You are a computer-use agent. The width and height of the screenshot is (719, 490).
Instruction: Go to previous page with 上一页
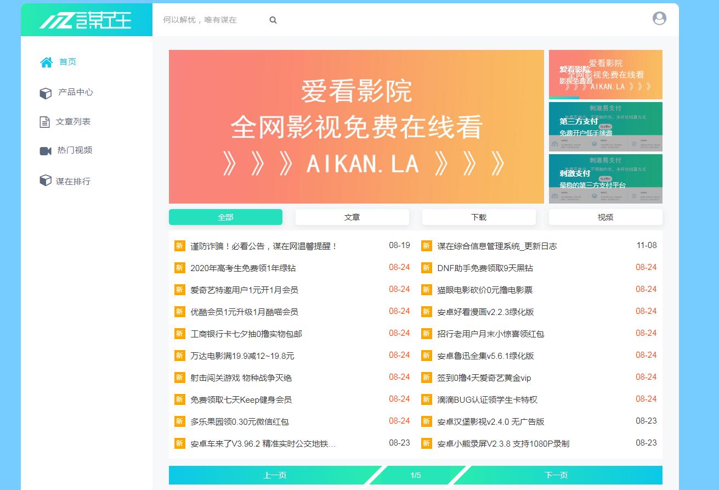click(x=275, y=475)
